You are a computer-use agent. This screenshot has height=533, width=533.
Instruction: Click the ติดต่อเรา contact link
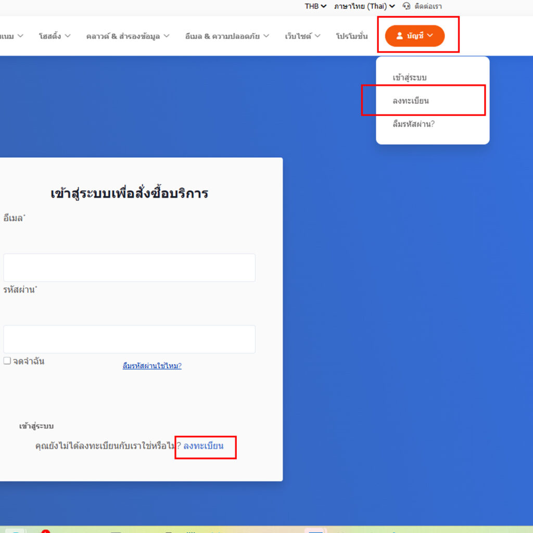(x=428, y=6)
